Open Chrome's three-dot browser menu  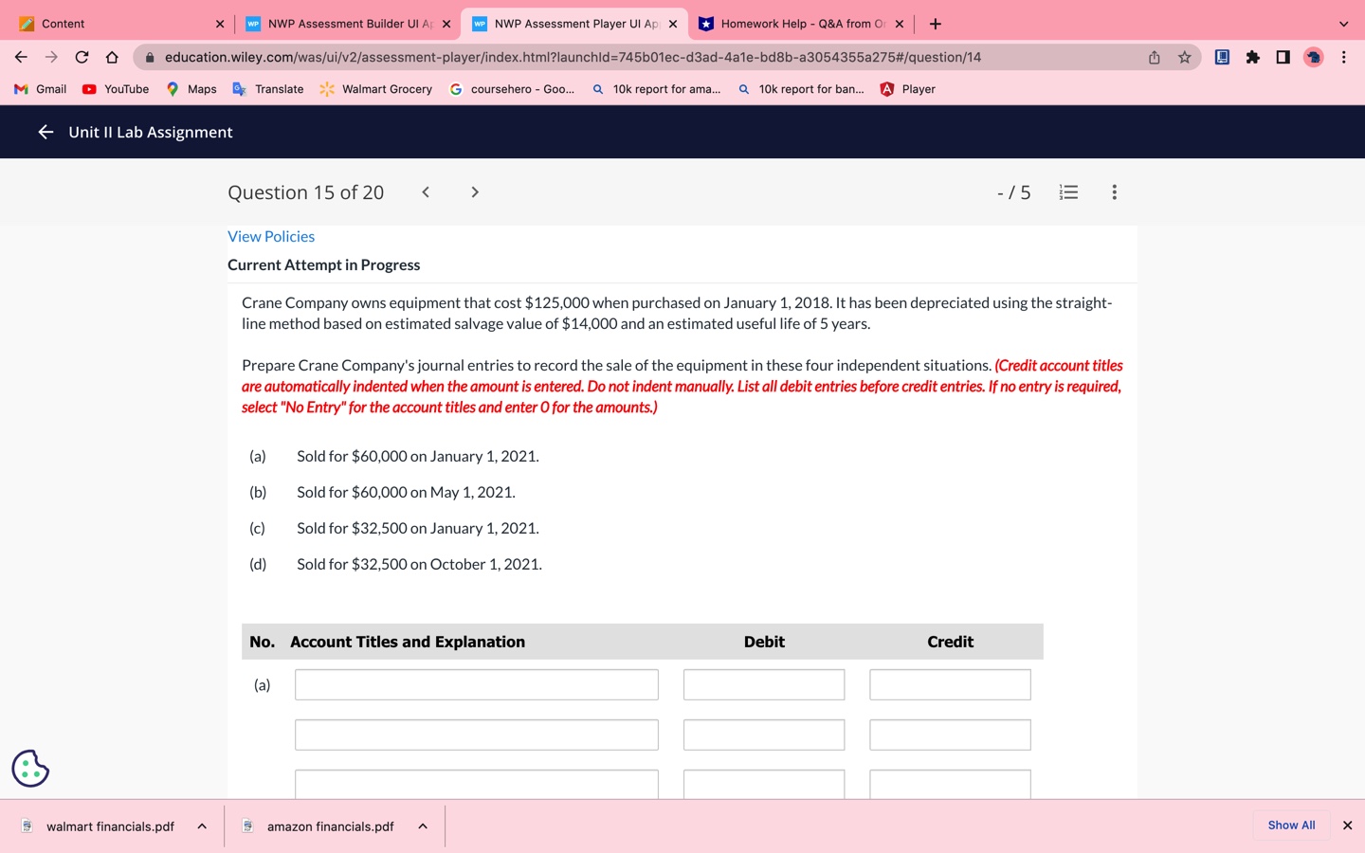pos(1344,57)
